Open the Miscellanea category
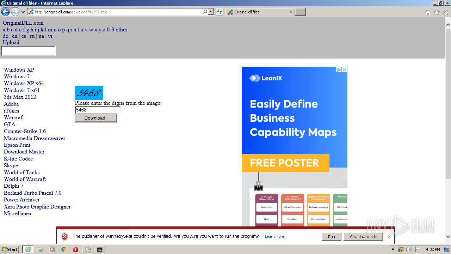451x254 pixels. click(17, 213)
